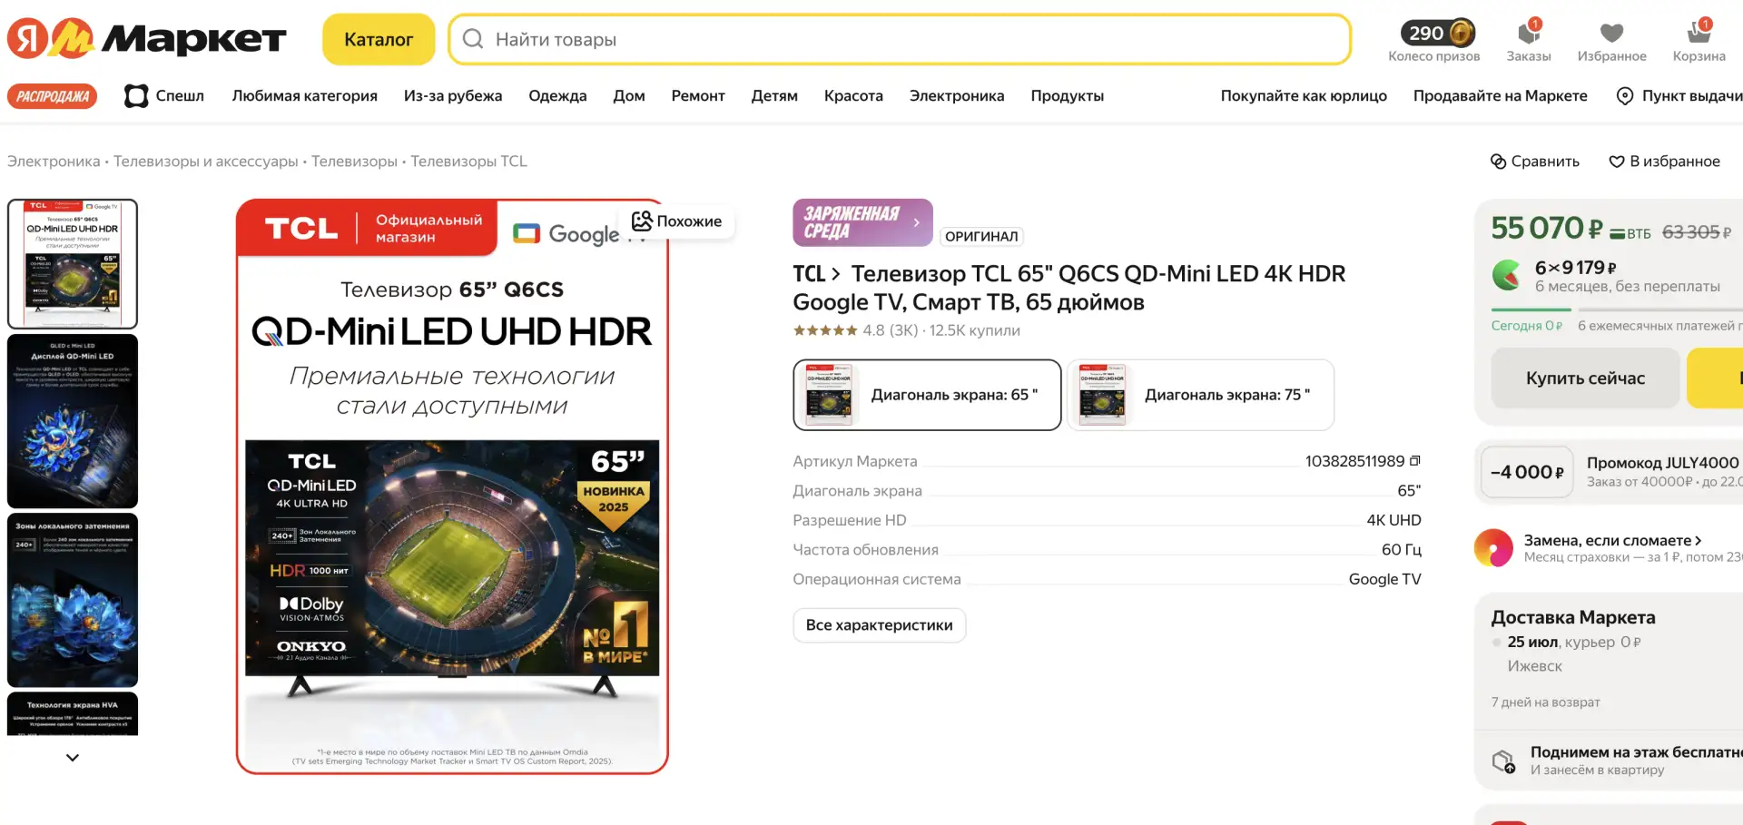Open Электроника breadcrumb link
The width and height of the screenshot is (1743, 825).
(54, 161)
